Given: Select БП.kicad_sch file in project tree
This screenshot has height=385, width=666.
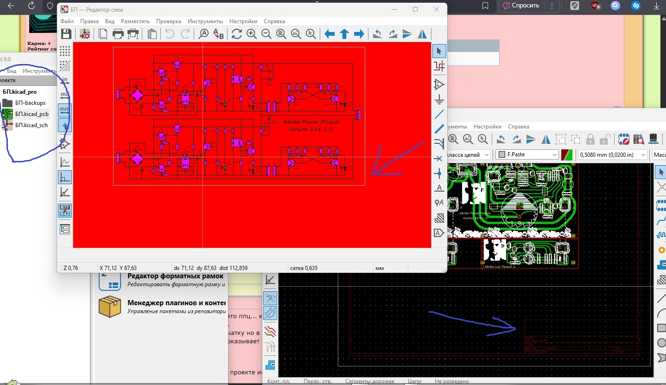Looking at the screenshot, I should 31,125.
